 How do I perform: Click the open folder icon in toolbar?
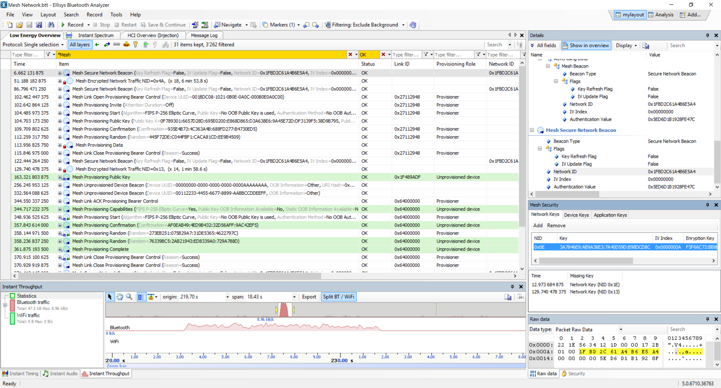(19, 25)
